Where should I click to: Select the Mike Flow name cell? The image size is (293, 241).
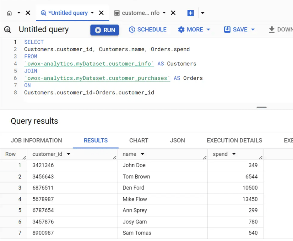pos(162,199)
